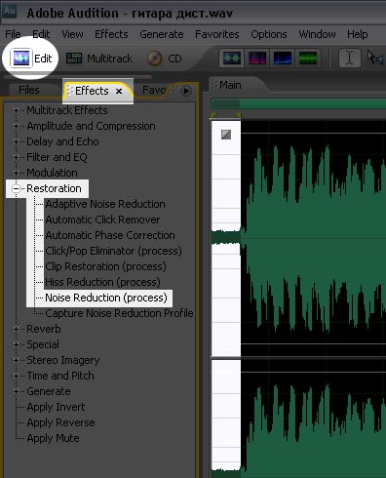Click the right selection range marker
The image size is (386, 478).
pos(239,115)
